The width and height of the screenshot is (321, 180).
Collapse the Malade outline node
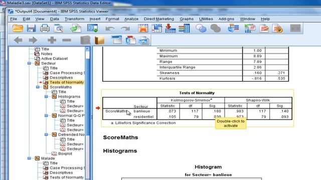[29, 158]
